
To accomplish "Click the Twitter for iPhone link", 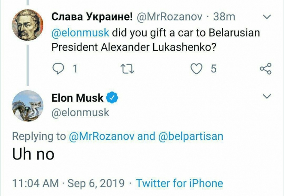I will point(179,184).
